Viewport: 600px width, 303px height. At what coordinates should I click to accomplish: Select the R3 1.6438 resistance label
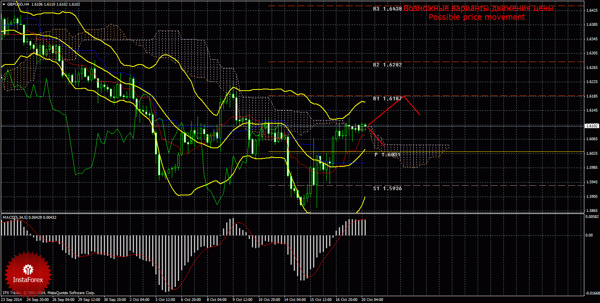[x=387, y=8]
